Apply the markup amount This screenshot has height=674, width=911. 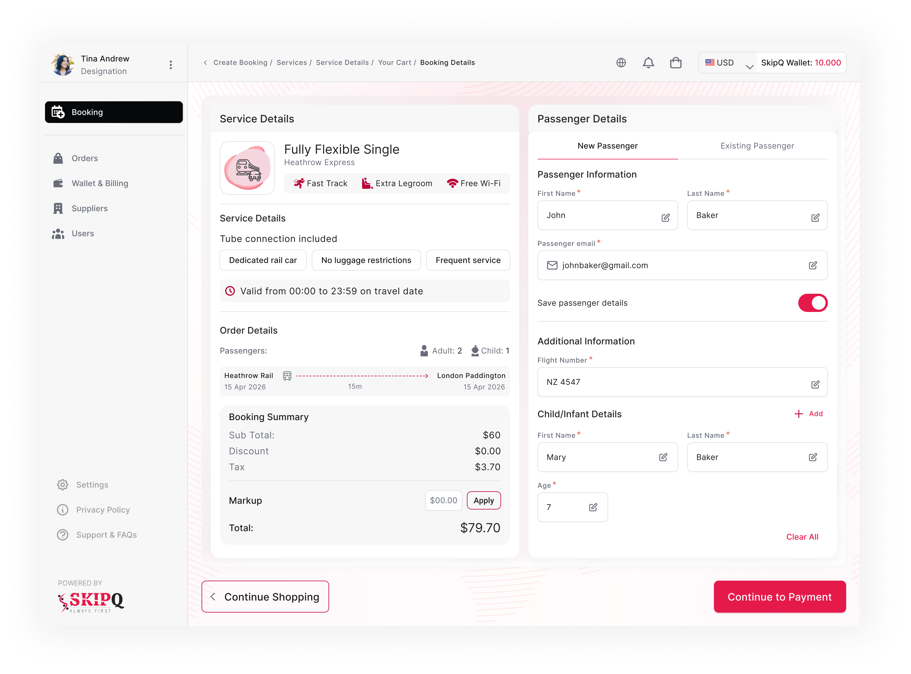click(x=483, y=501)
